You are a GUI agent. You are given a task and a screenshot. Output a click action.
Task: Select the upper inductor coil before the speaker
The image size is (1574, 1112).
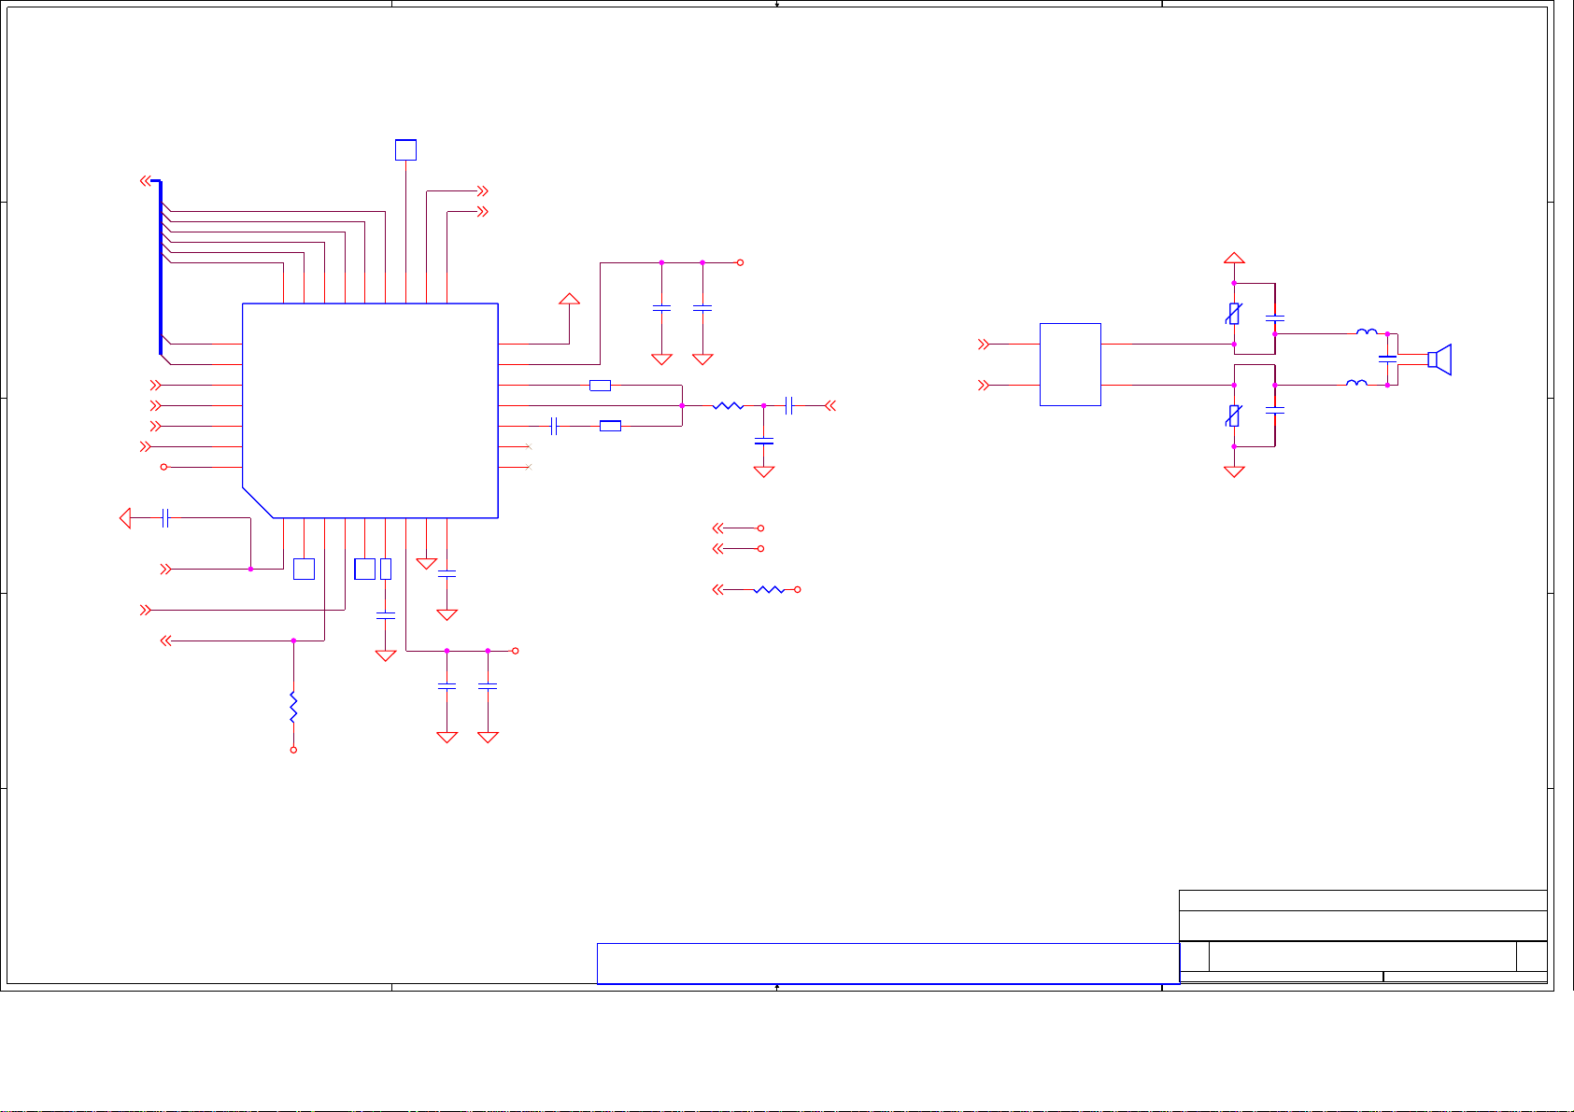click(1367, 331)
